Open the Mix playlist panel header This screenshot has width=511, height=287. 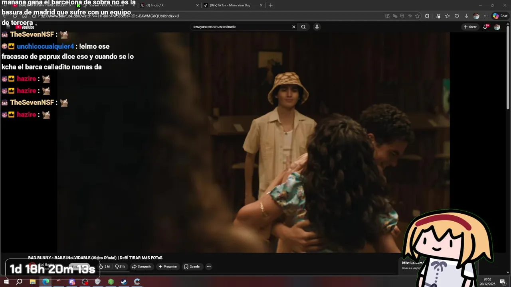[412, 263]
